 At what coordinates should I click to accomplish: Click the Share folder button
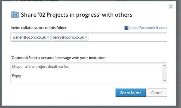pos(131,93)
